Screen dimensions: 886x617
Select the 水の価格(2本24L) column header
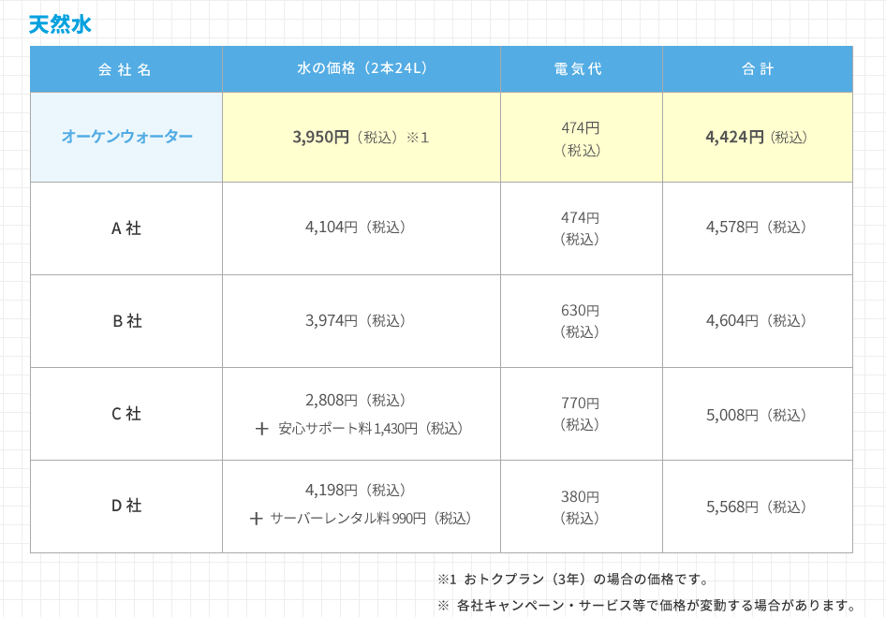[x=362, y=69]
